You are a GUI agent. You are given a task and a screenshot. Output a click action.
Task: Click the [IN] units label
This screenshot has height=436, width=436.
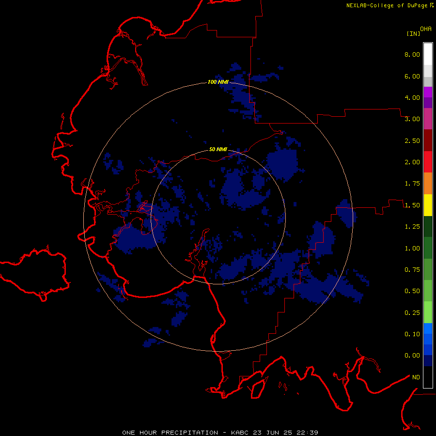click(414, 33)
